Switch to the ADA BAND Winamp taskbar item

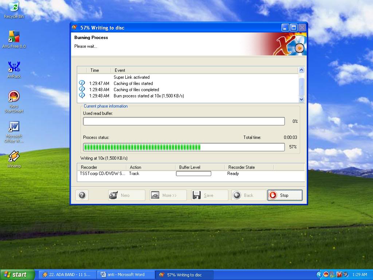68,275
